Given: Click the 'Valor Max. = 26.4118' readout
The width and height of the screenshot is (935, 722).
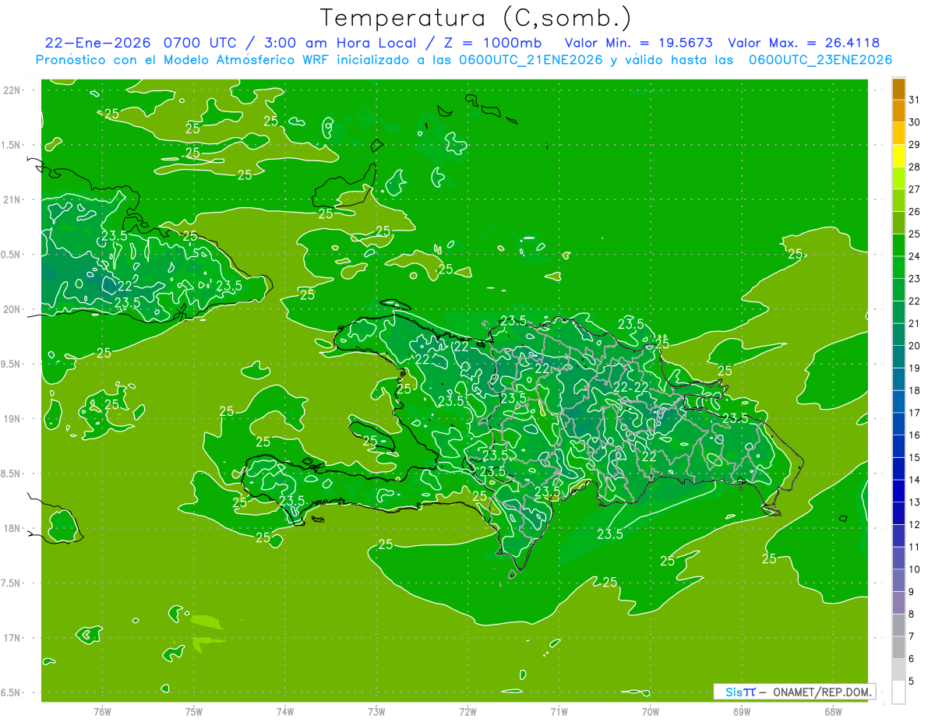Looking at the screenshot, I should pyautogui.click(x=804, y=43).
